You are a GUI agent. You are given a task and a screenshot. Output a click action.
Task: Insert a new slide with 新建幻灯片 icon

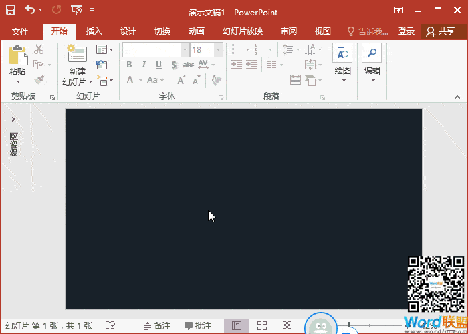point(77,55)
